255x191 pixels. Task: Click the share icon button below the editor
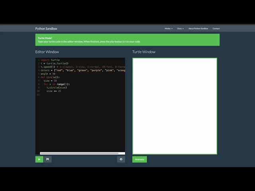click(x=121, y=159)
